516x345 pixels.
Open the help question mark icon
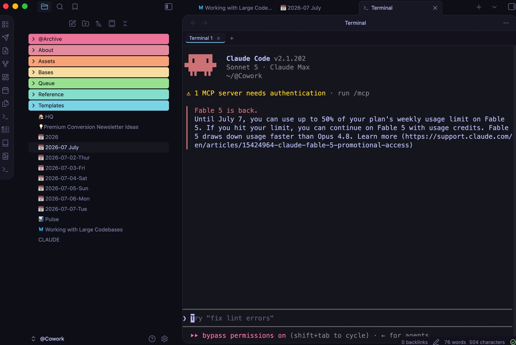click(x=152, y=339)
